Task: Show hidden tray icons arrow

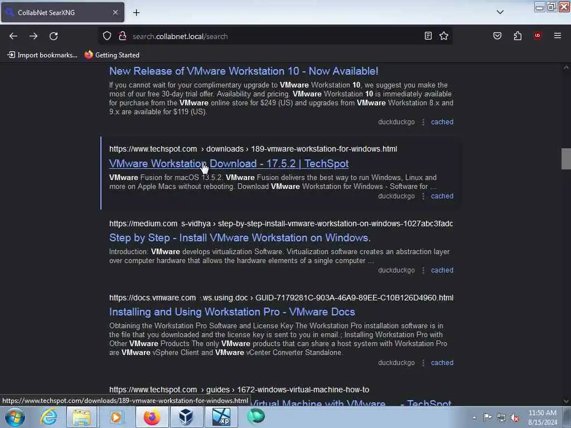Action: (x=474, y=418)
